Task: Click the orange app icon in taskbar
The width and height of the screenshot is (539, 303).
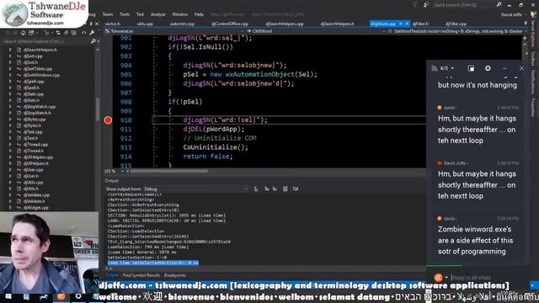Action: [61, 296]
